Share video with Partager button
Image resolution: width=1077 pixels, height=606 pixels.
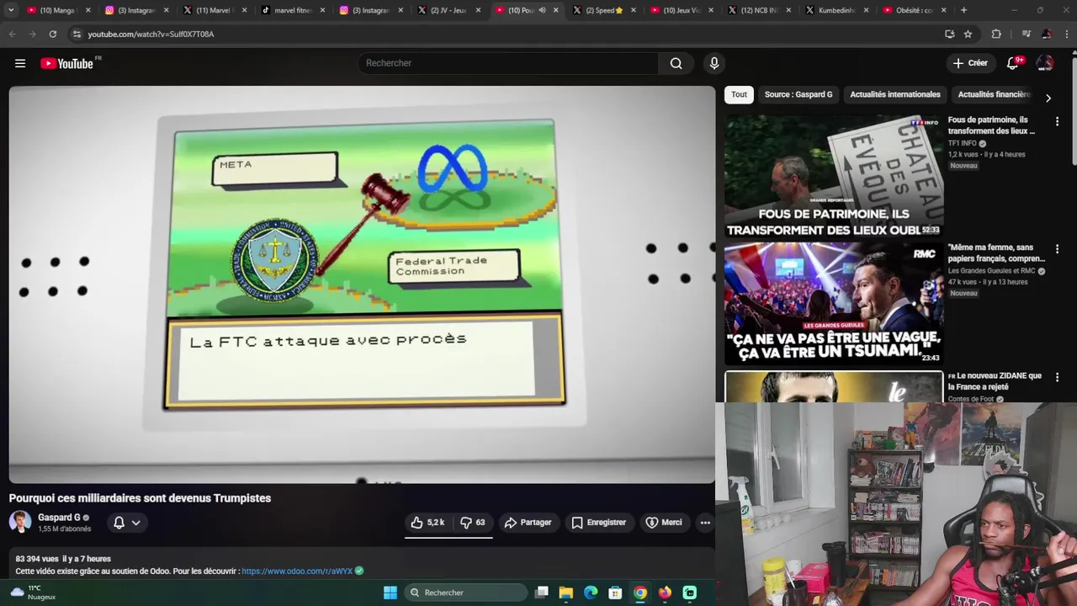[x=528, y=523]
